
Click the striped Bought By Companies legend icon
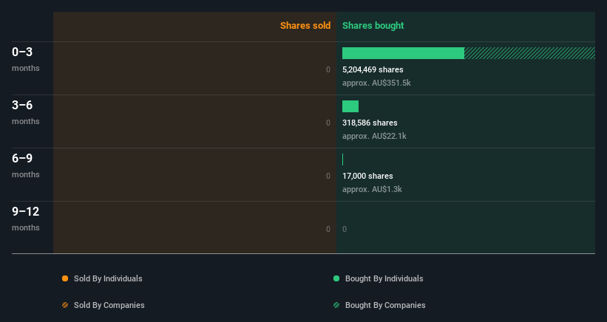tap(336, 305)
